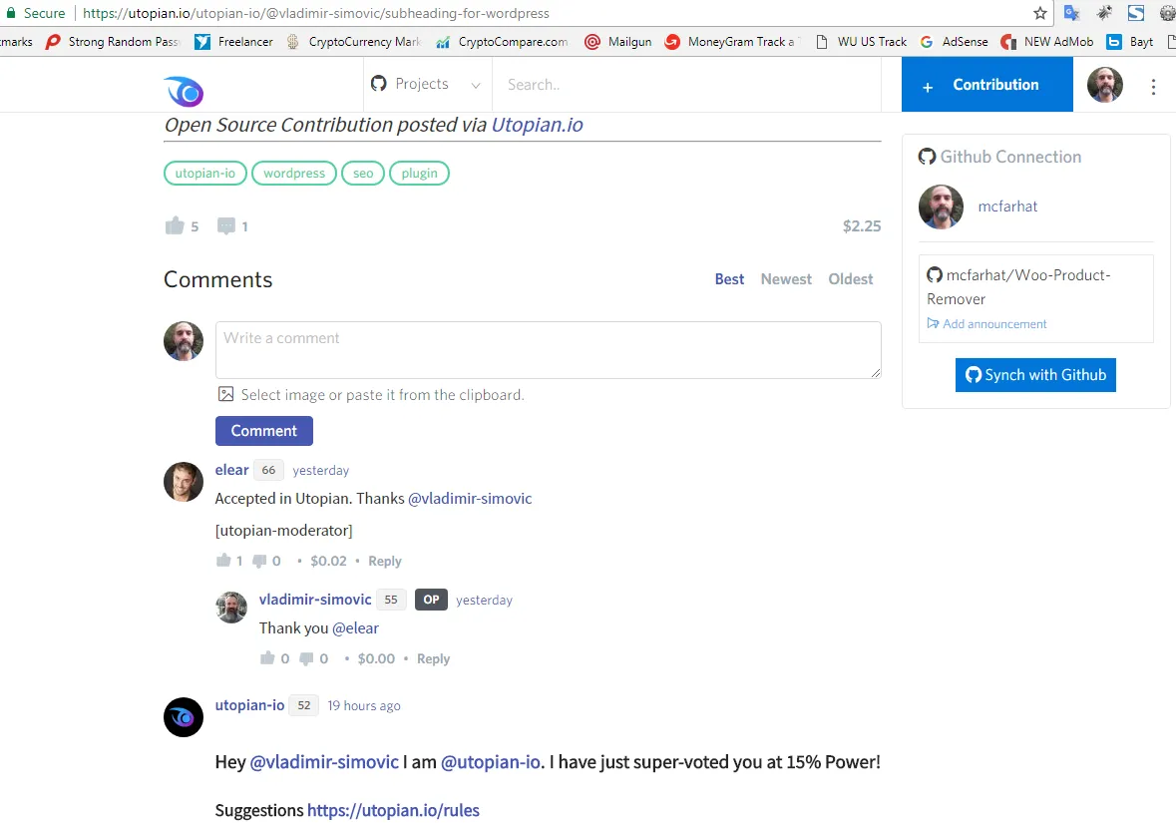The height and width of the screenshot is (823, 1176).
Task: Select the wordpress tag
Action: click(x=294, y=174)
